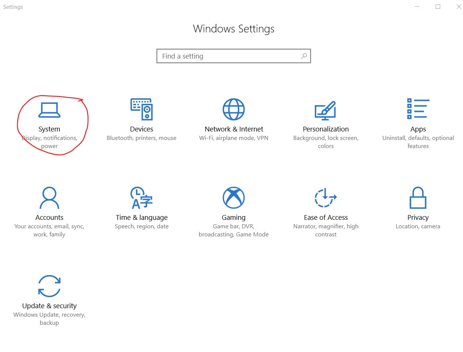This screenshot has width=463, height=352.
Task: Click the Personalization label
Action: click(x=326, y=129)
